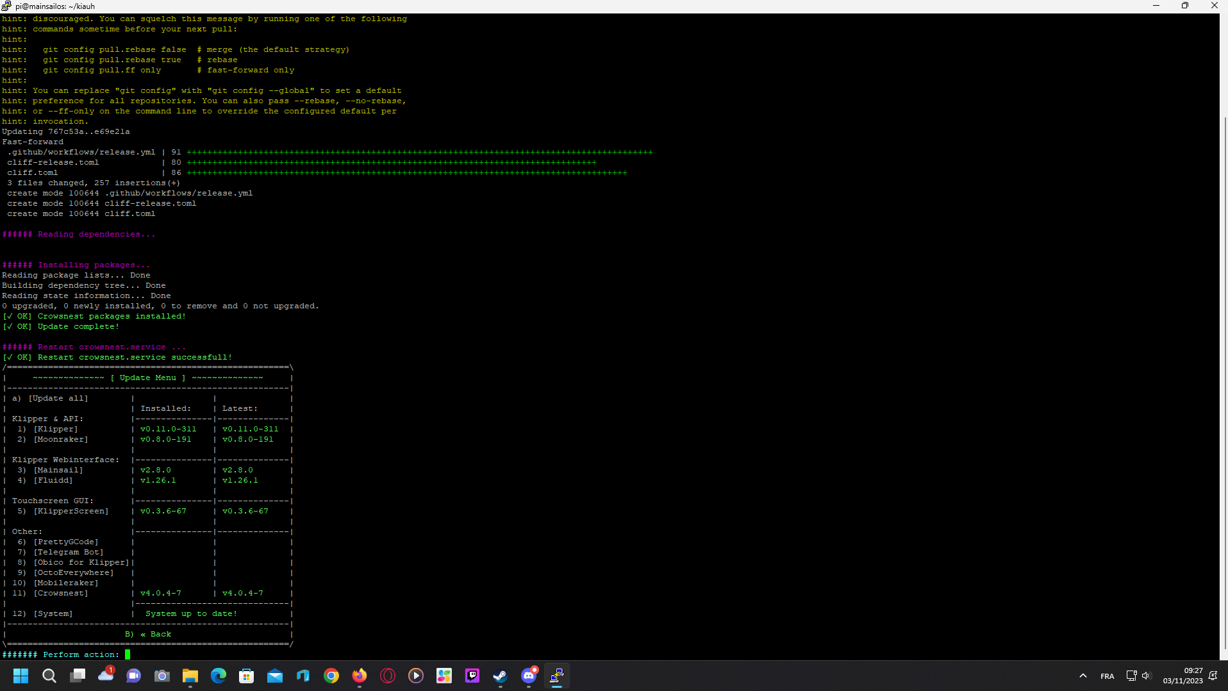Launch Twitch from the taskbar
This screenshot has width=1228, height=691.
(472, 676)
